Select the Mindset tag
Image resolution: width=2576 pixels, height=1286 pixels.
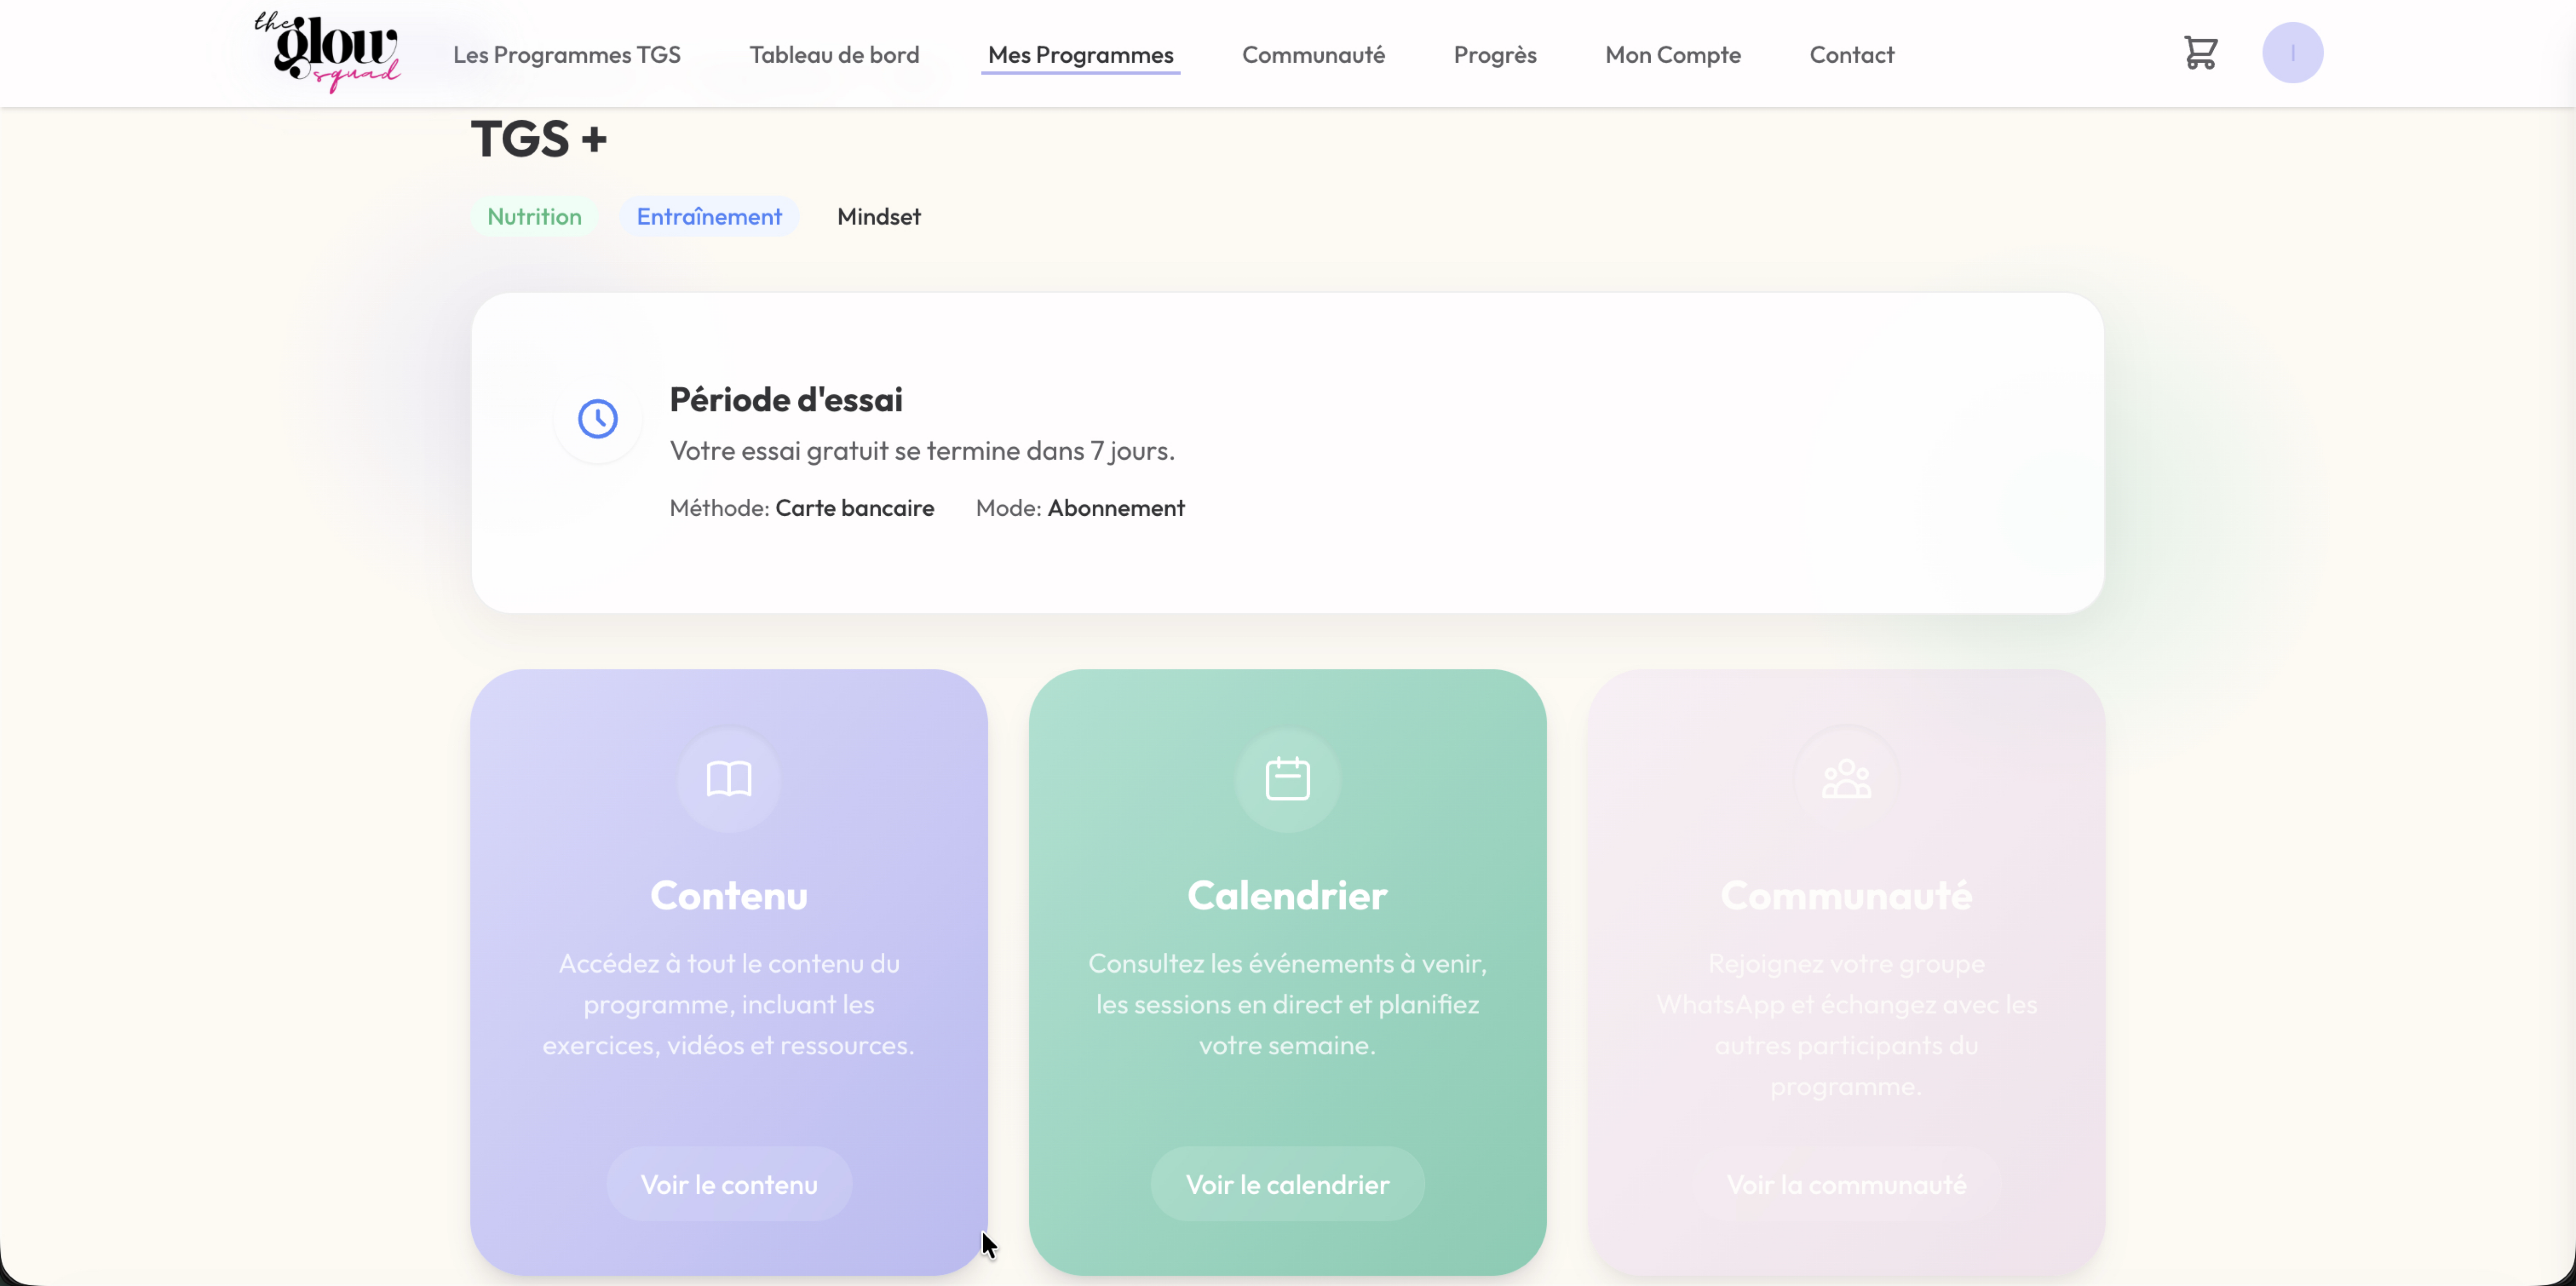tap(878, 217)
